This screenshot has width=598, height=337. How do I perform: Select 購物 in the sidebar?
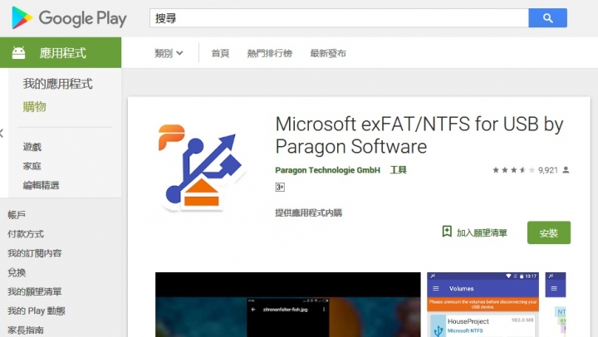click(x=34, y=107)
